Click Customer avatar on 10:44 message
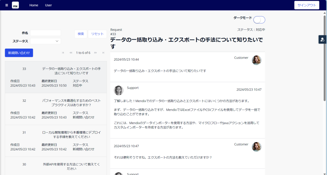 point(256,60)
